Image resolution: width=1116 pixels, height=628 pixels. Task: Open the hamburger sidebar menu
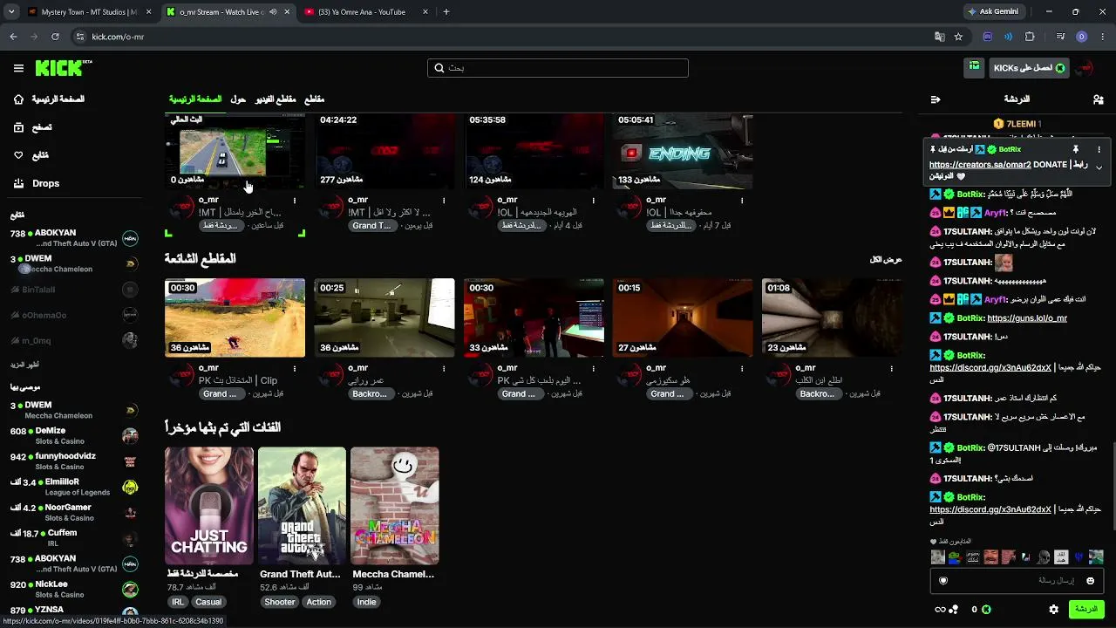tap(18, 68)
